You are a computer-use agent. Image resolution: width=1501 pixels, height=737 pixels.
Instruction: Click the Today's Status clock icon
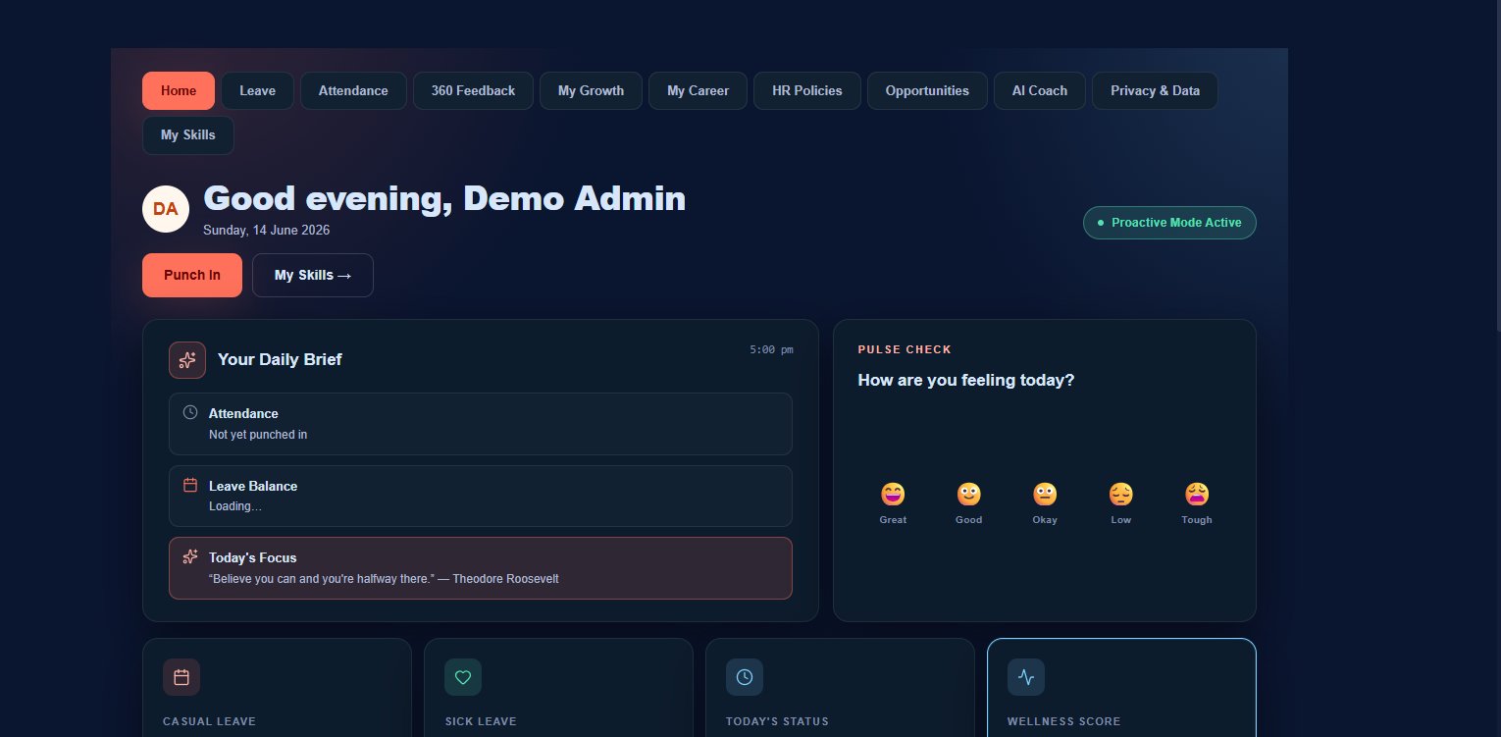745,677
